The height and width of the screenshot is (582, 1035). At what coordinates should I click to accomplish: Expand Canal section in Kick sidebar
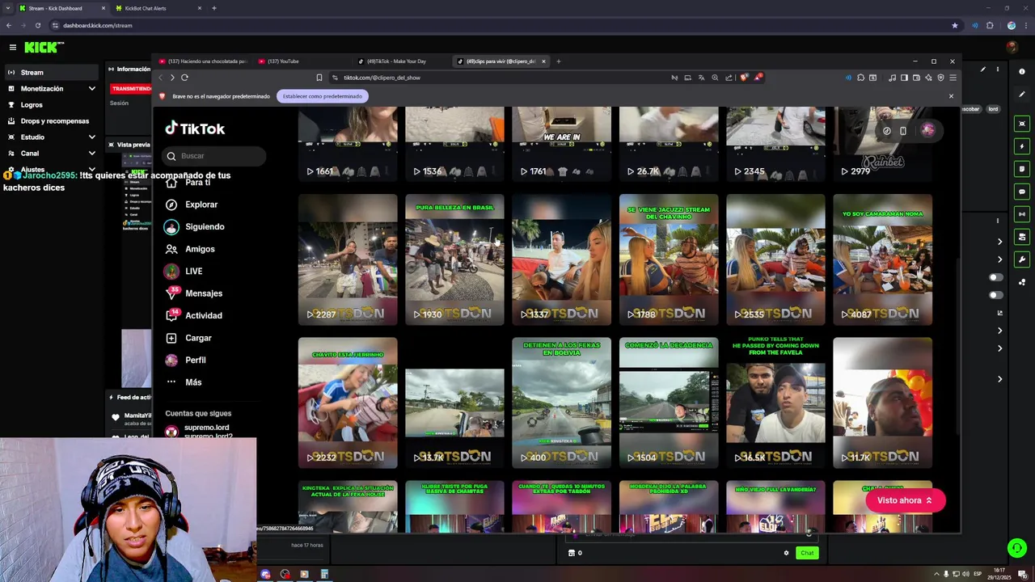(x=50, y=154)
